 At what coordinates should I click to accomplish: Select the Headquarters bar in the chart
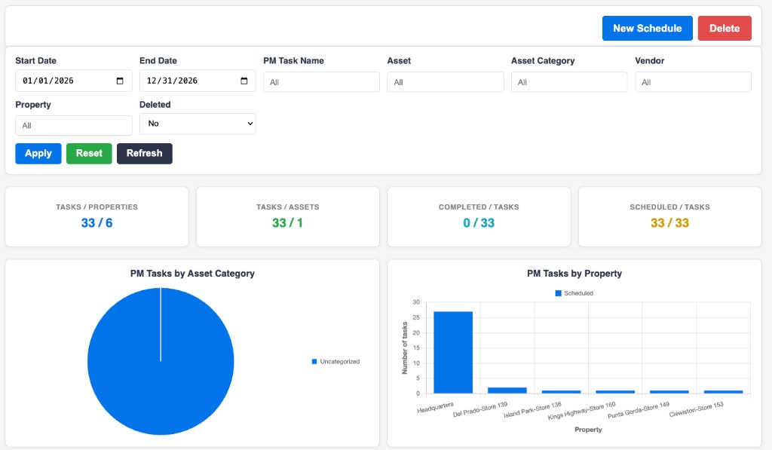click(x=453, y=352)
